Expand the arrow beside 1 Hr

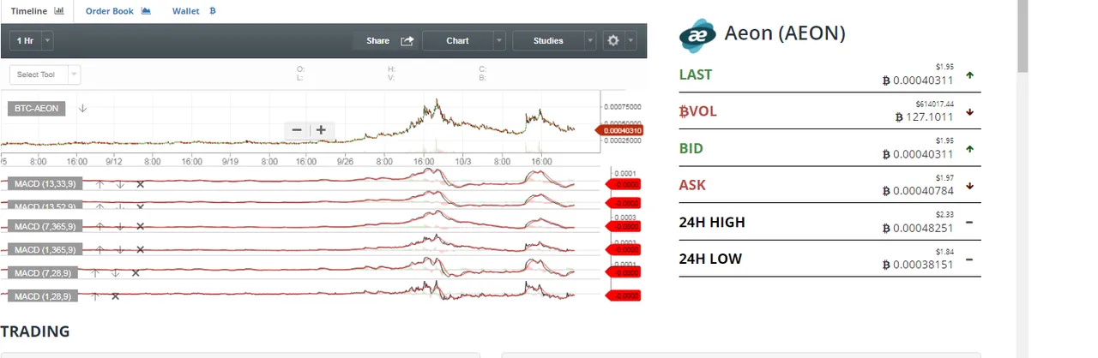pyautogui.click(x=46, y=40)
